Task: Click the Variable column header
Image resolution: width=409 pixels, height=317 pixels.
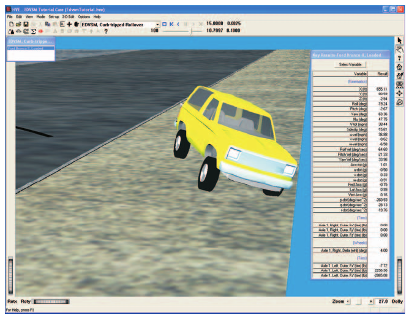Action: [x=340, y=74]
